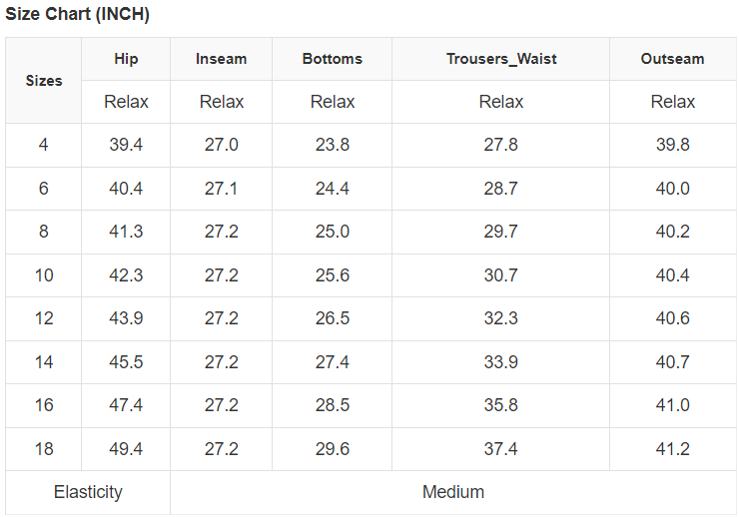Screen dimensions: 739x517
Task: Click the Size Chart (INCH) title
Action: pos(78,15)
